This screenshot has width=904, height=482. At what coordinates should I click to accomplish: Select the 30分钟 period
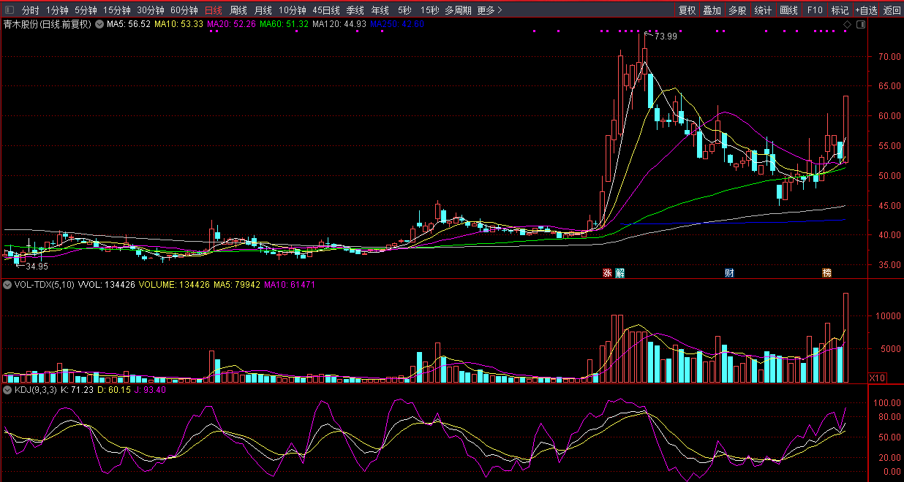point(151,10)
